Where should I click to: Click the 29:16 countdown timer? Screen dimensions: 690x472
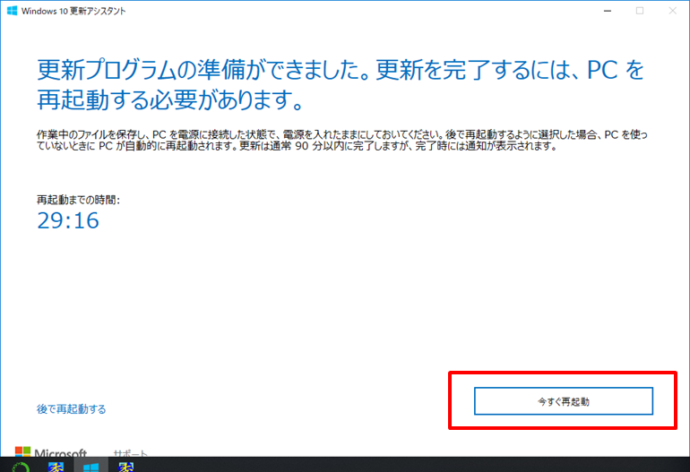68,220
